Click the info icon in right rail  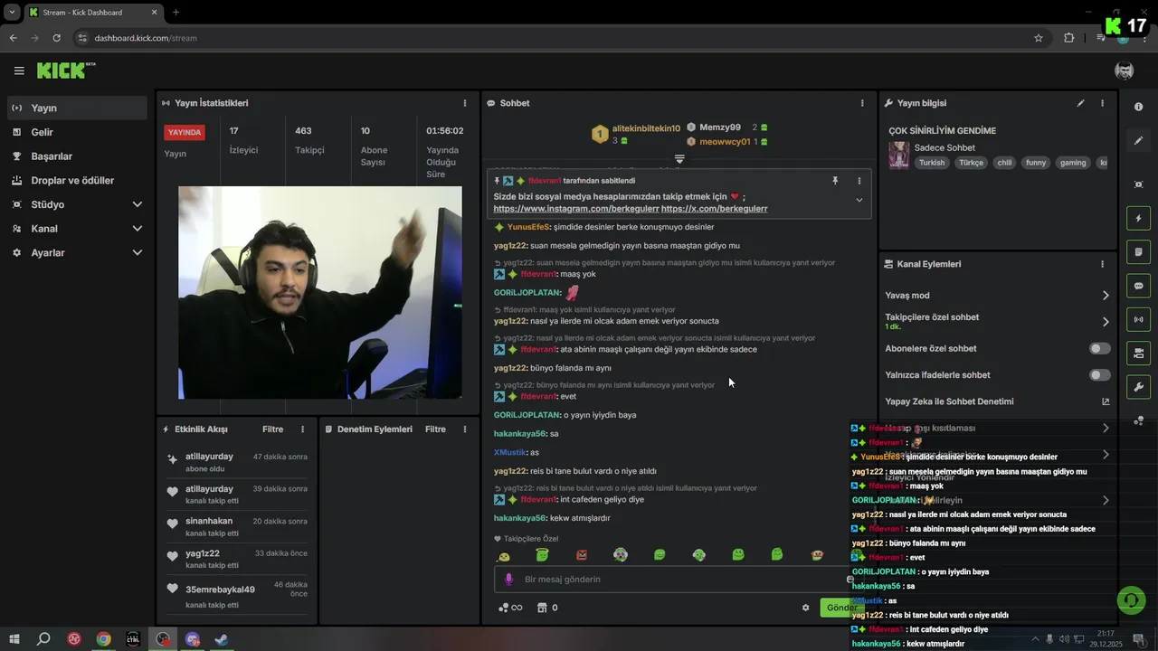[x=1138, y=107]
